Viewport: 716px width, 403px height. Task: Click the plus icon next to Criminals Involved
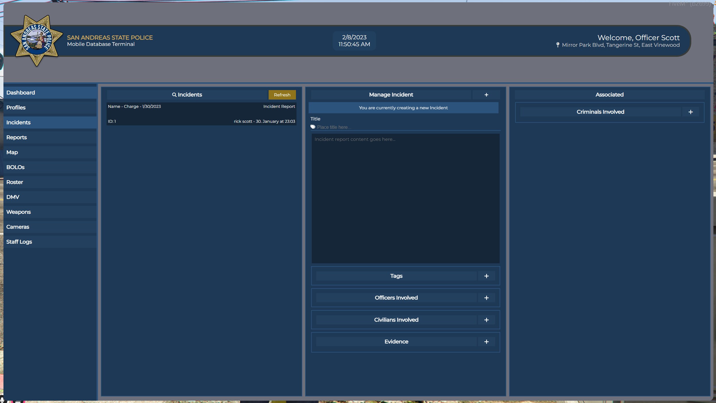(690, 112)
